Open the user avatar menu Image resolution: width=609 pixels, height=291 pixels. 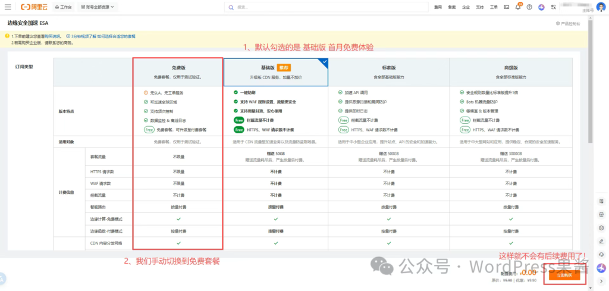pyautogui.click(x=601, y=7)
